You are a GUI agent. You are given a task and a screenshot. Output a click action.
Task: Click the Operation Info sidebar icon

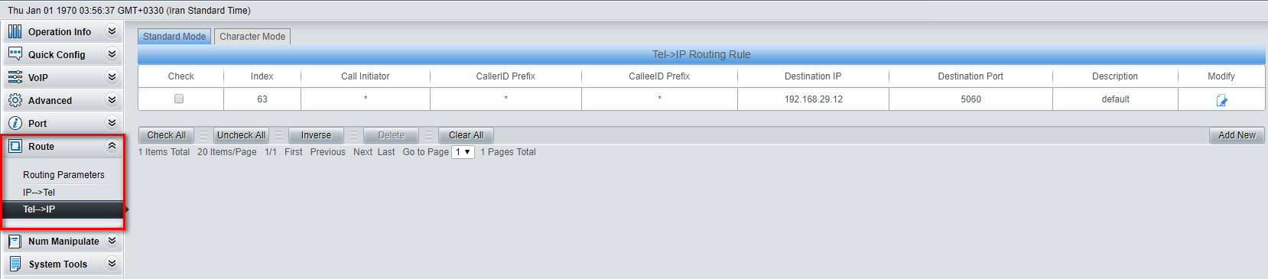click(x=15, y=31)
